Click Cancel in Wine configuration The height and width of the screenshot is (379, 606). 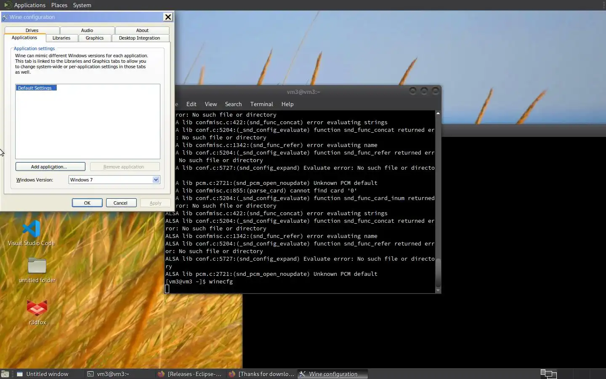click(120, 203)
